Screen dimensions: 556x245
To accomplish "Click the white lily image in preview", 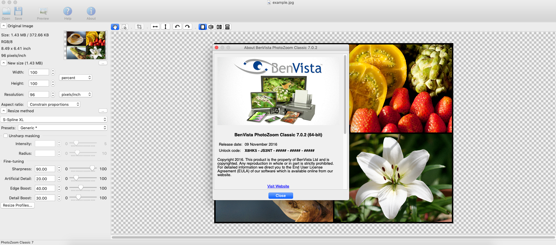I will click(x=393, y=177).
